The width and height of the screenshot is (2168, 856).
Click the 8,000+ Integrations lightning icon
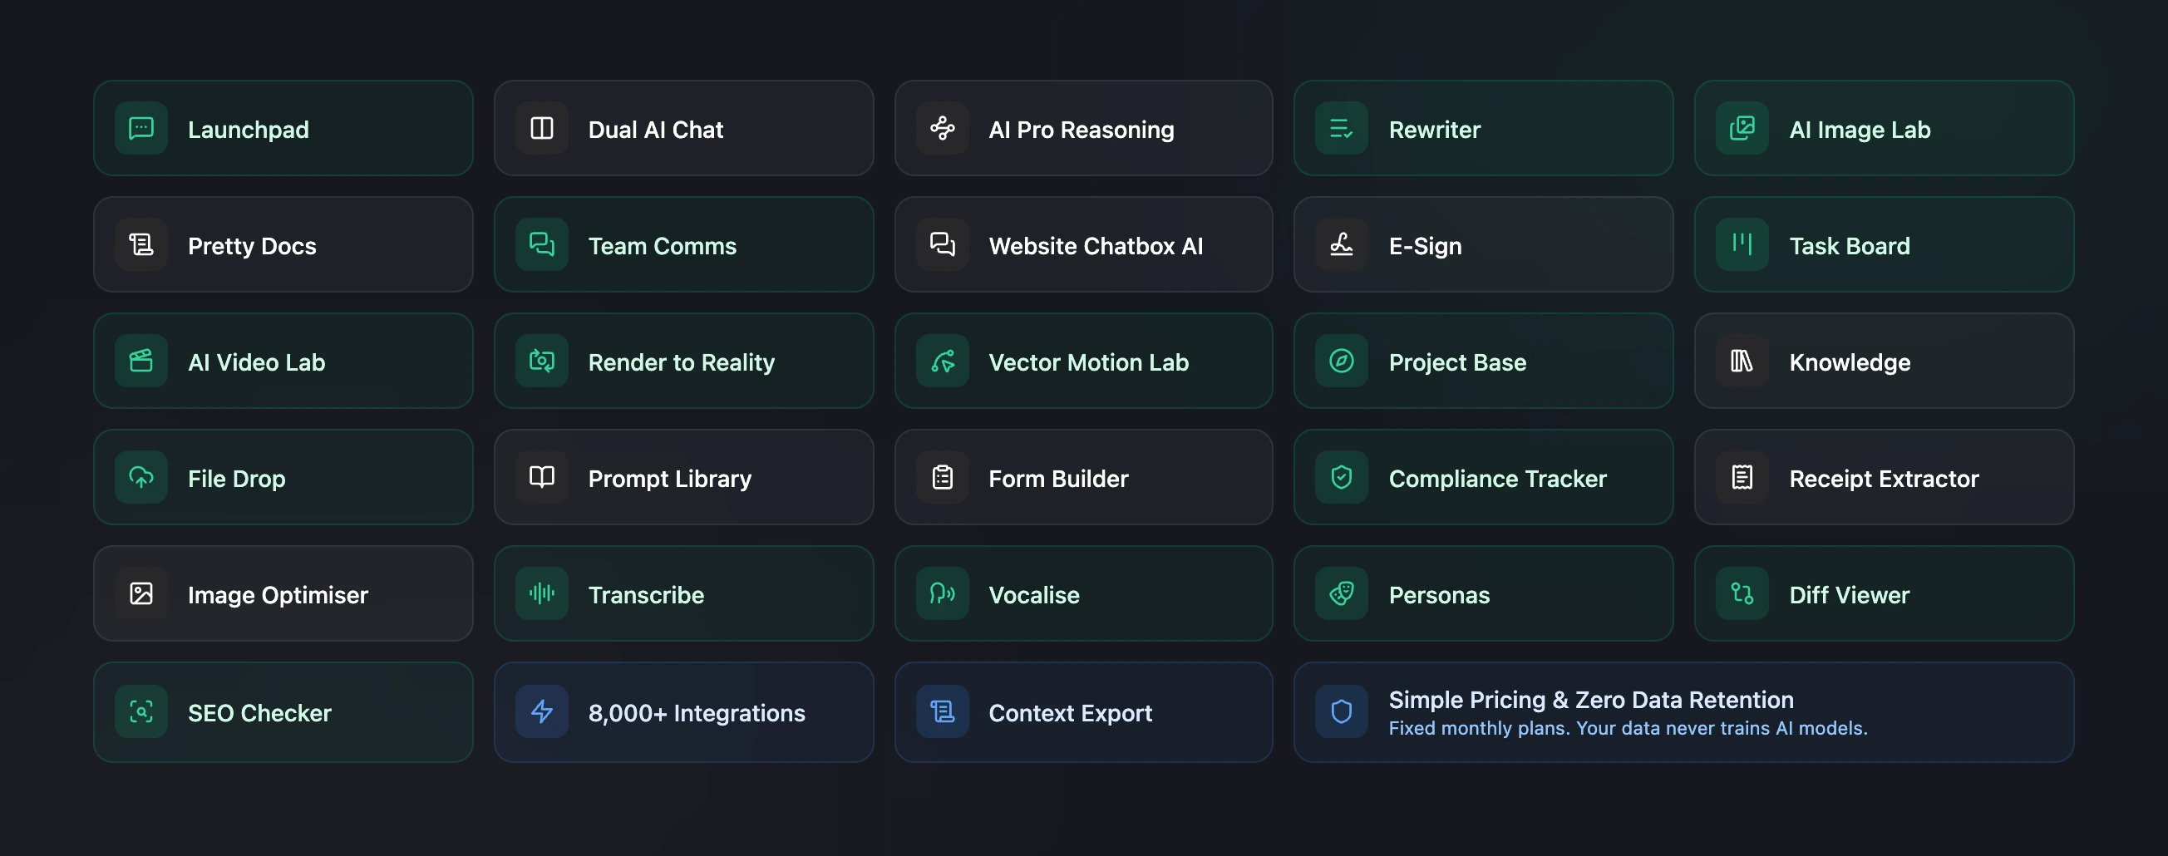click(541, 712)
